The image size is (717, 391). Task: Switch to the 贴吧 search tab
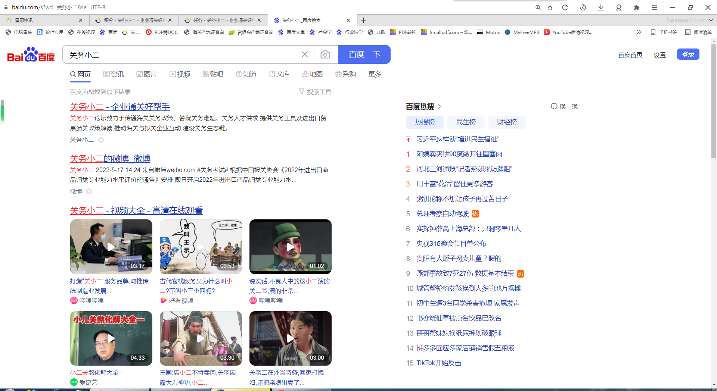[x=213, y=74]
